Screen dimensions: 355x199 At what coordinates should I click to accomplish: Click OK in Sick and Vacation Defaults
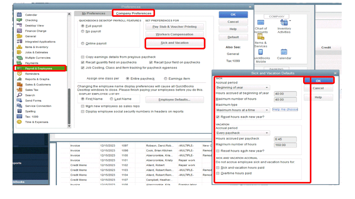(318, 81)
